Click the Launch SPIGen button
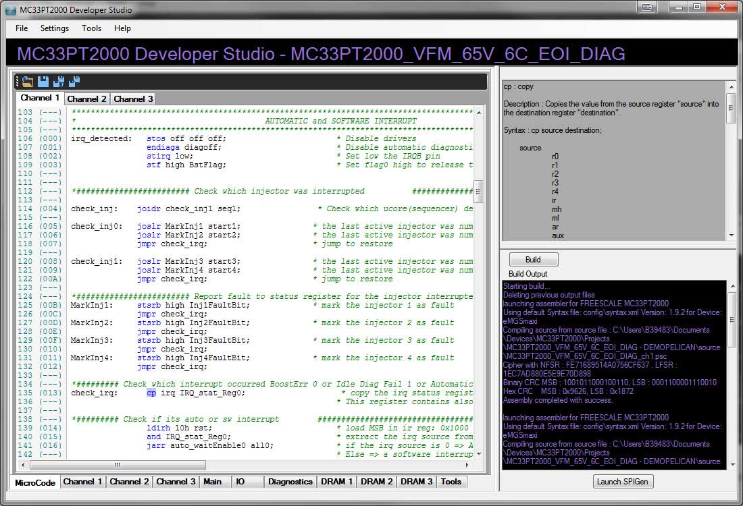The height and width of the screenshot is (506, 743). 624,481
